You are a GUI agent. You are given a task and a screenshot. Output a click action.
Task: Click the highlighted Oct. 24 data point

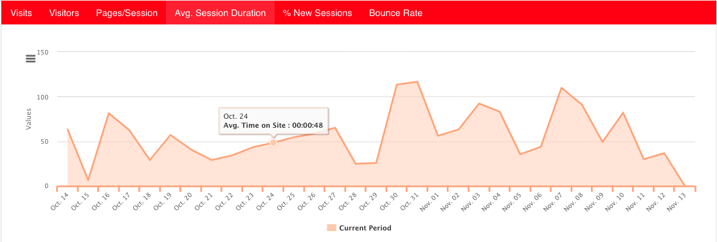[x=273, y=143]
